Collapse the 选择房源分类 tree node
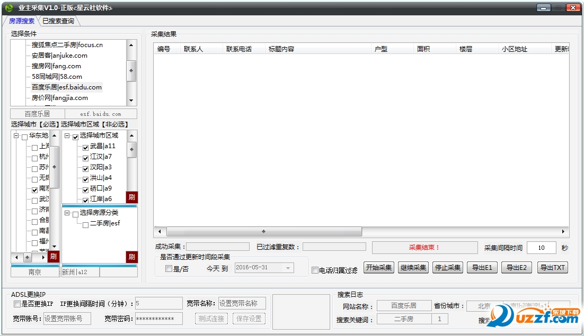This screenshot has height=336, width=584. tap(67, 213)
